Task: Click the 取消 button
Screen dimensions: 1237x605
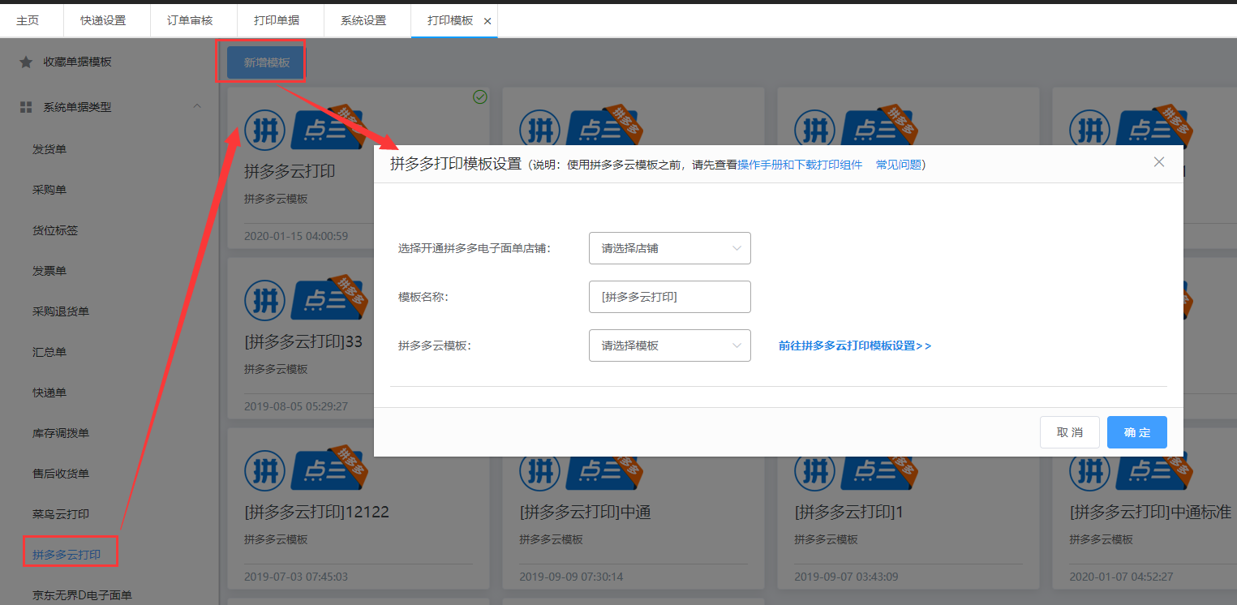Action: [x=1069, y=432]
